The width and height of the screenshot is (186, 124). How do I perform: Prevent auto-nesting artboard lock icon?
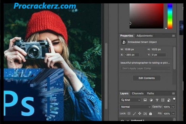pos(145,114)
